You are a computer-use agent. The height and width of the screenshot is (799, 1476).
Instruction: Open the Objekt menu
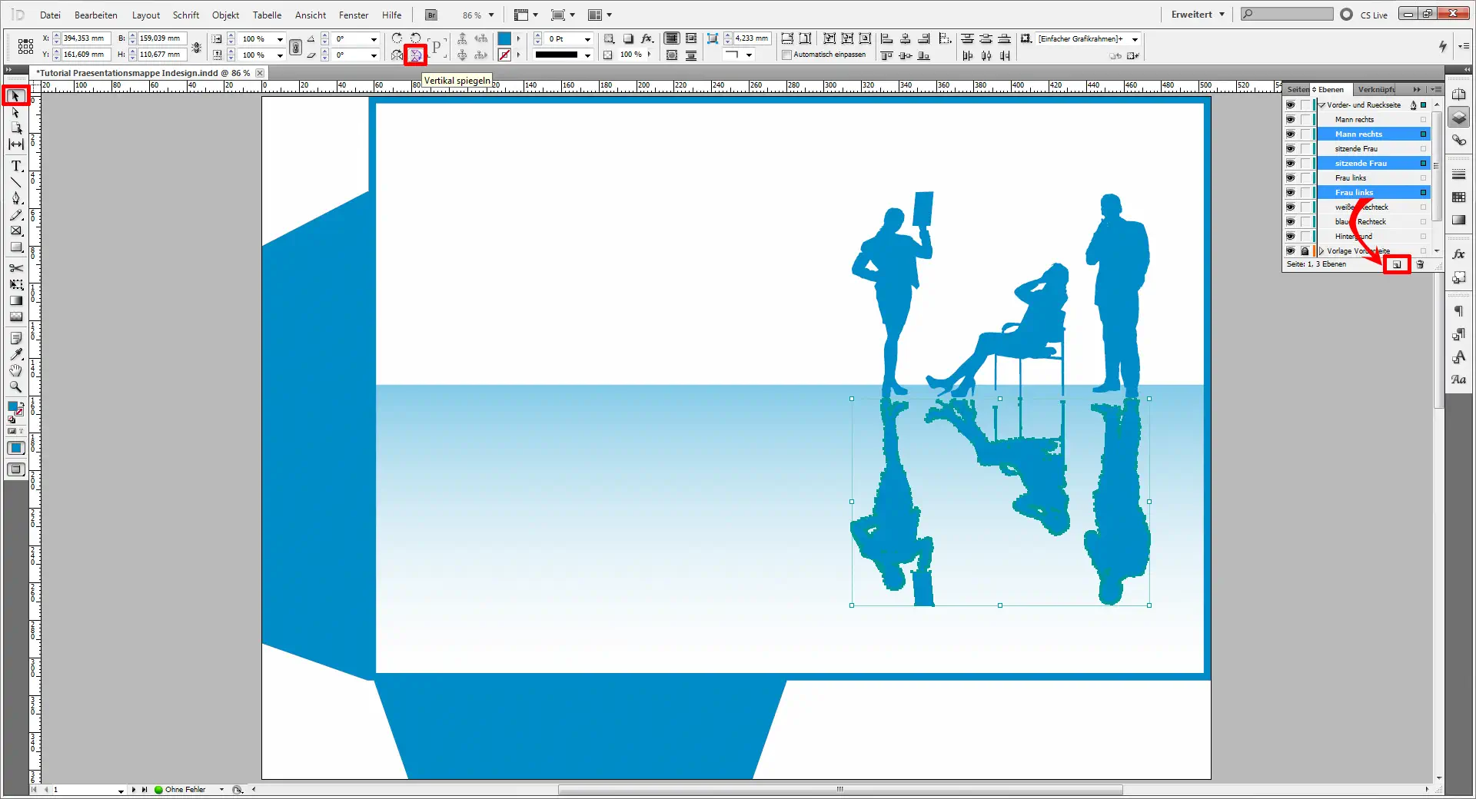click(x=224, y=15)
